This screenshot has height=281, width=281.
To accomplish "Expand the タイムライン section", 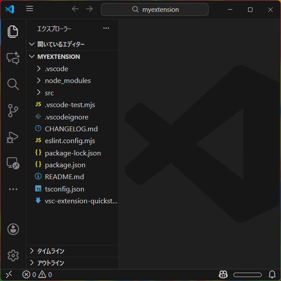I will click(x=50, y=251).
